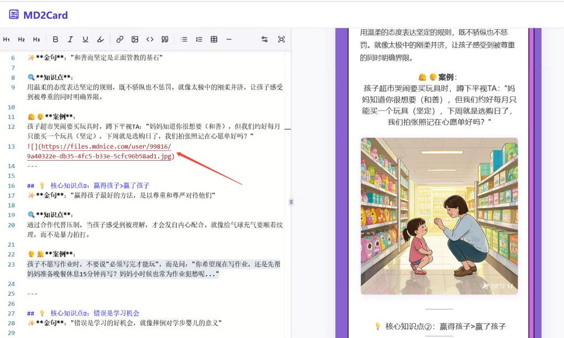Open the editor settings sliders
This screenshot has height=338, width=564.
click(x=264, y=39)
